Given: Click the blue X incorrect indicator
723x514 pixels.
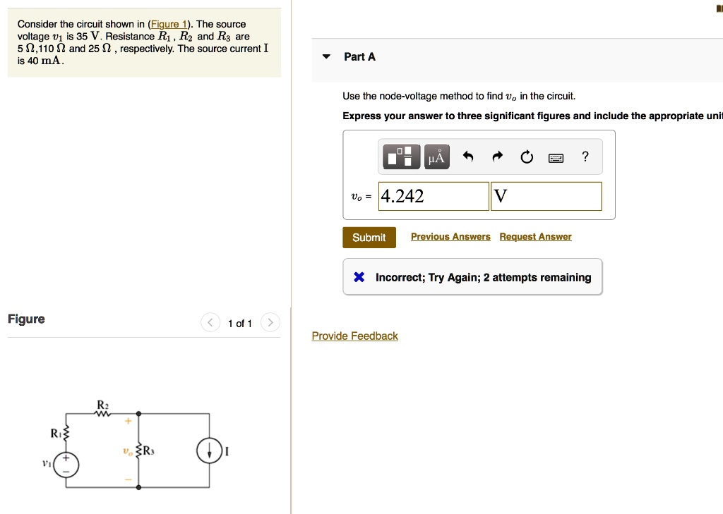Looking at the screenshot, I should tap(359, 277).
